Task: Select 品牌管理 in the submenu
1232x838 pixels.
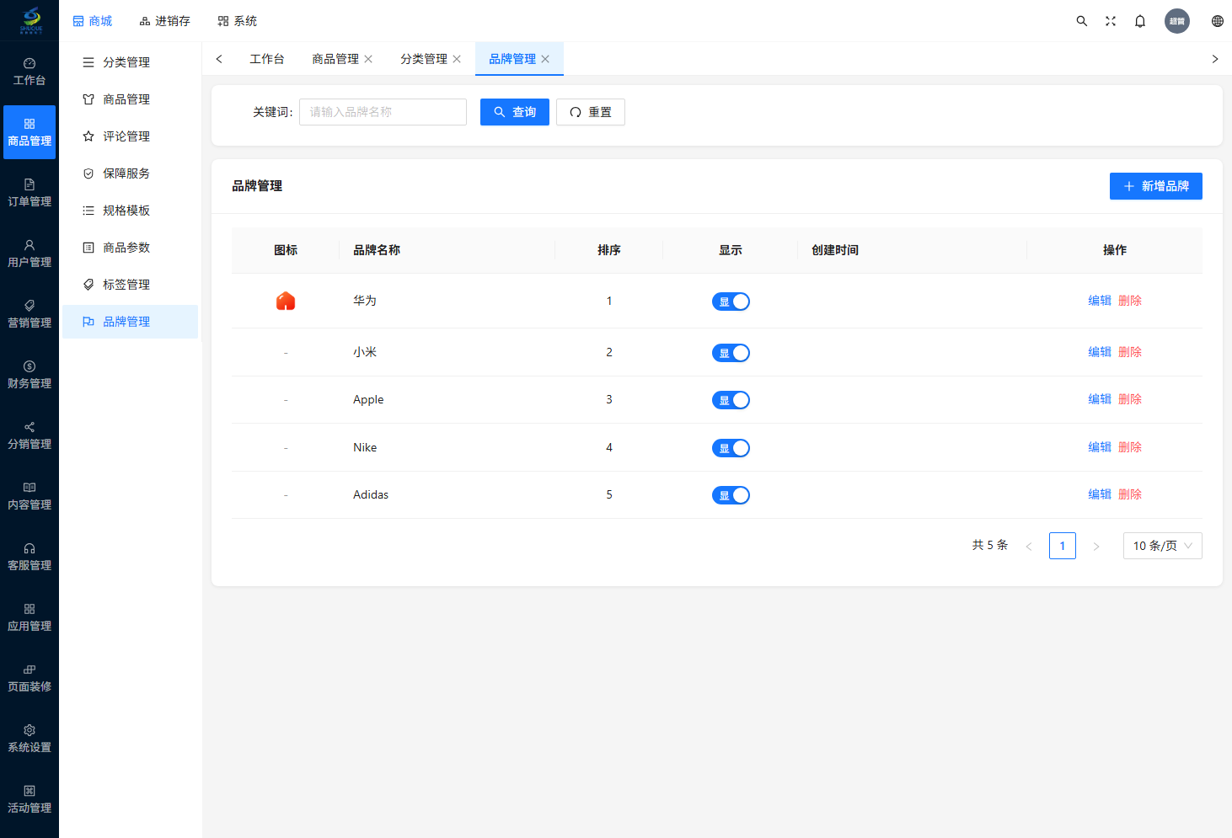Action: click(x=130, y=322)
